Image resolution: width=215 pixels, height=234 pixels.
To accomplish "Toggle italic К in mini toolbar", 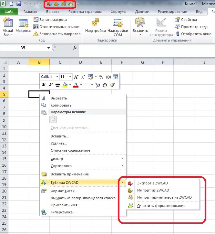I will 50,85.
